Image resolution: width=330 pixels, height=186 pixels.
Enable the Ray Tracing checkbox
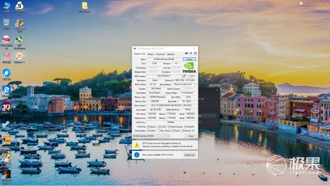point(159,131)
